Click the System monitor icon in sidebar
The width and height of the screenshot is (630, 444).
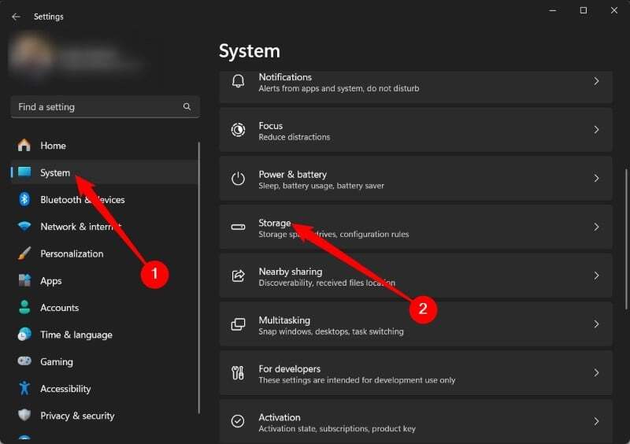[x=24, y=172]
